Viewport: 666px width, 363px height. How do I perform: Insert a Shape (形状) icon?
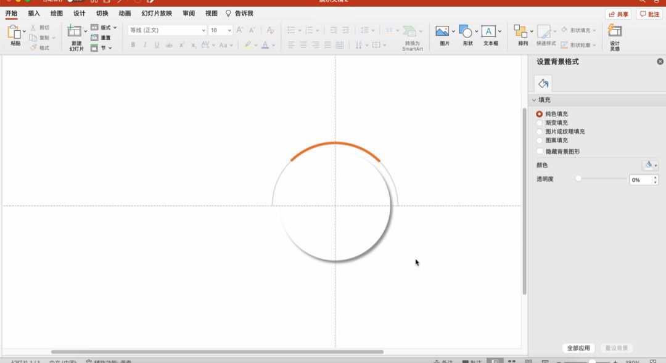pyautogui.click(x=466, y=31)
